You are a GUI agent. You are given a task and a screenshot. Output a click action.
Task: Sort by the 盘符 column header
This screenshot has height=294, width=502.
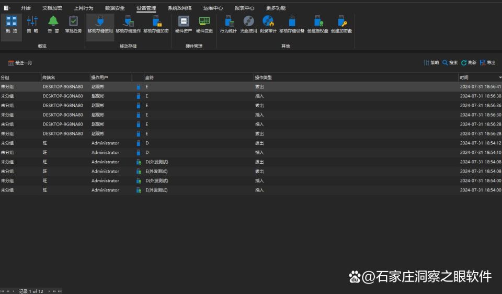tap(199, 77)
